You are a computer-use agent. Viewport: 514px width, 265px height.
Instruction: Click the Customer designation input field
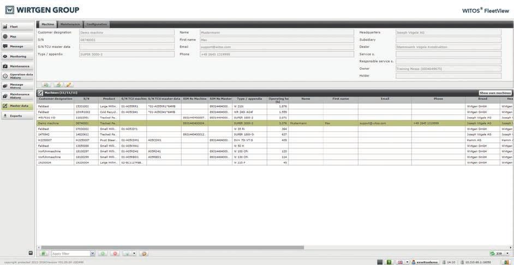(x=127, y=32)
